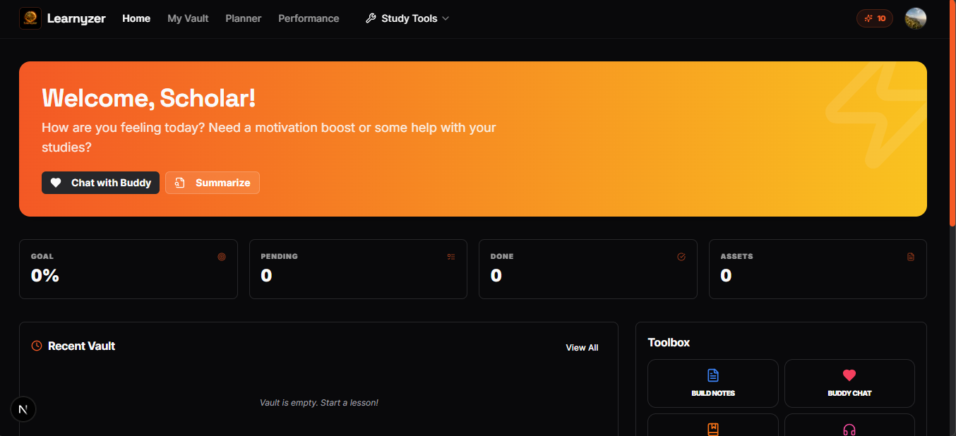Expand the Study Tools dropdown
956x436 pixels.
click(407, 18)
